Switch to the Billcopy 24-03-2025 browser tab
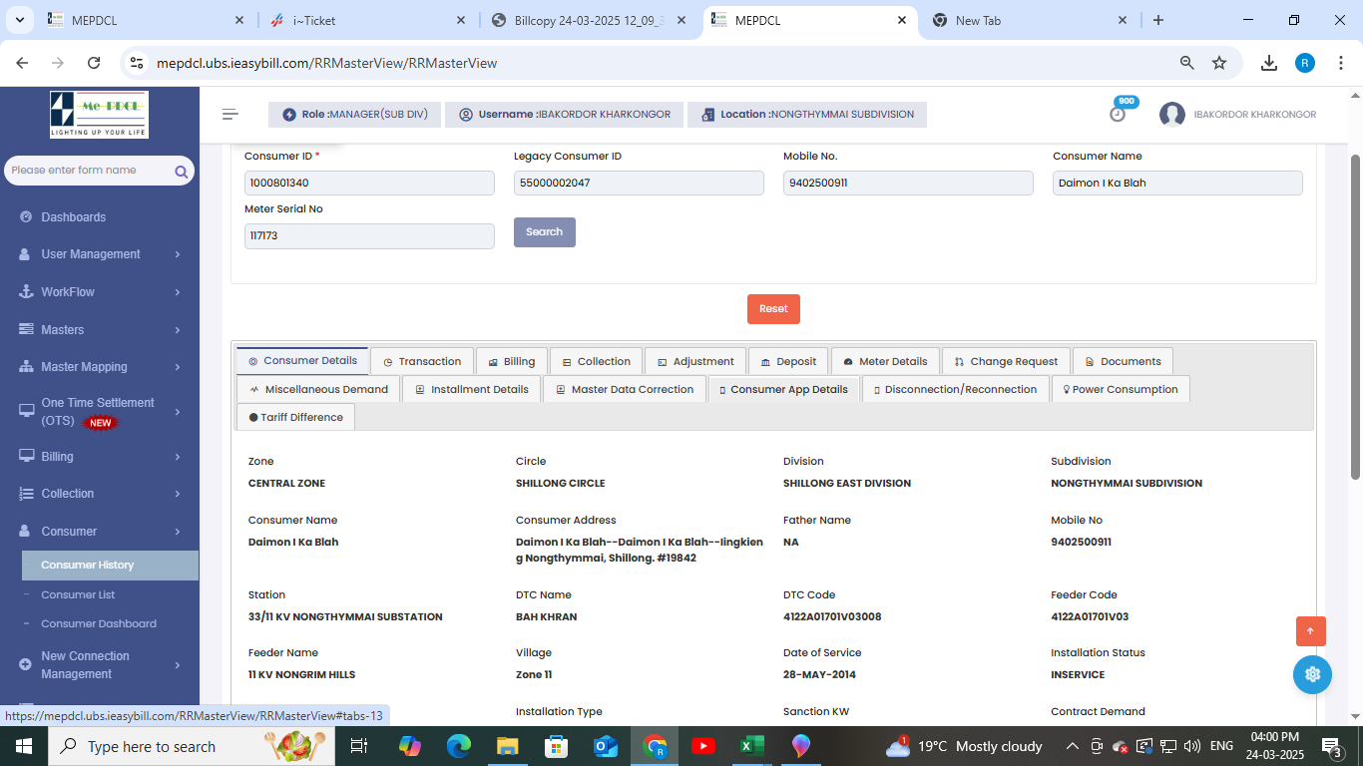The width and height of the screenshot is (1363, 766). pos(590,20)
